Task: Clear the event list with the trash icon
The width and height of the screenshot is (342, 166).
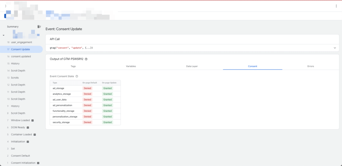Action: click(39, 27)
